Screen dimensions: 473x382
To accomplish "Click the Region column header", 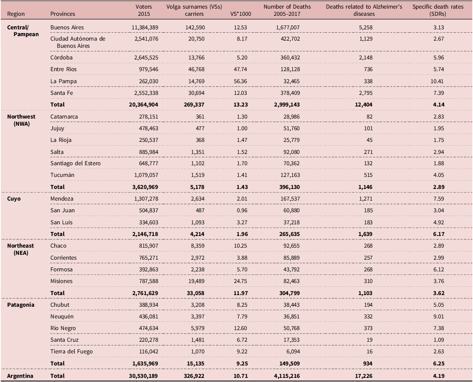I will click(x=16, y=14).
